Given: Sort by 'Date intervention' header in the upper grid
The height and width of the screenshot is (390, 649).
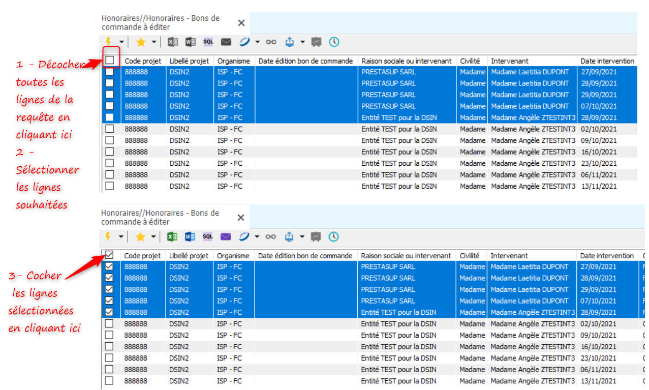Looking at the screenshot, I should point(607,61).
